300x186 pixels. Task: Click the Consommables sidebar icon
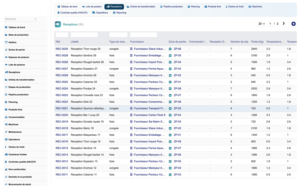6,117
